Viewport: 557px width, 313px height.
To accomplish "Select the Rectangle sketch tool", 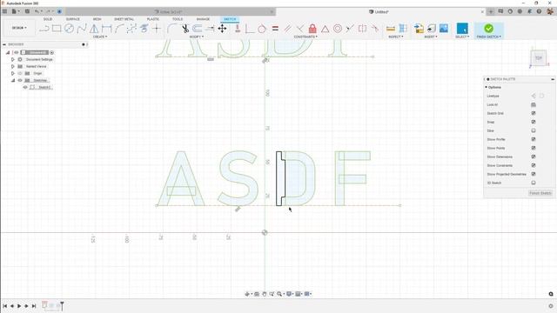I will point(57,29).
